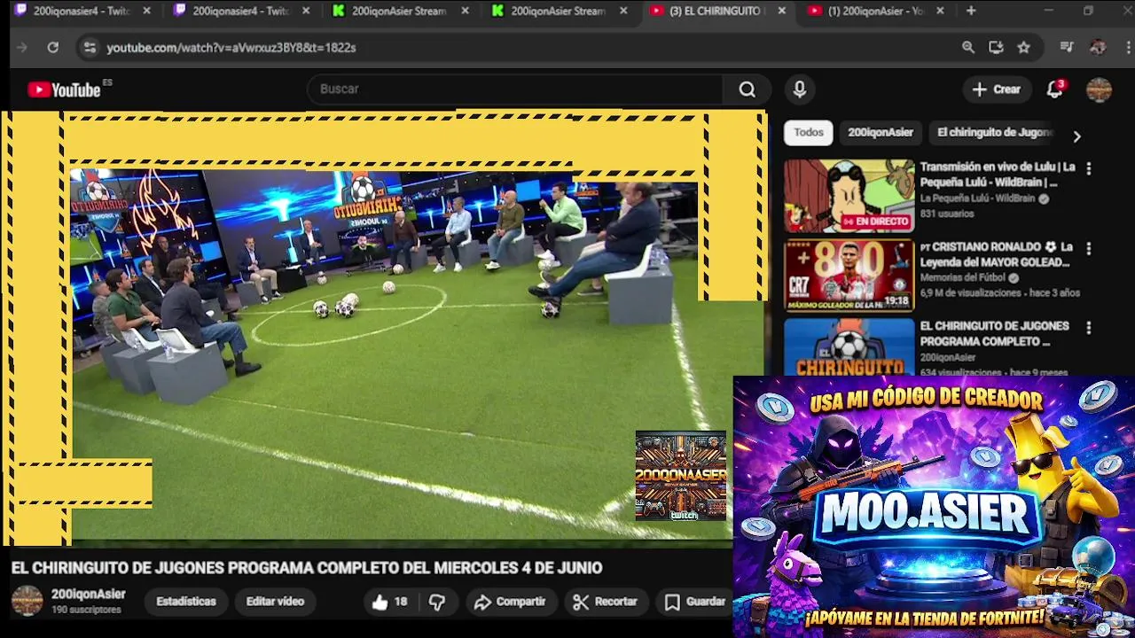Image resolution: width=1135 pixels, height=638 pixels.
Task: Start voice search with the microphone icon
Action: coord(800,89)
